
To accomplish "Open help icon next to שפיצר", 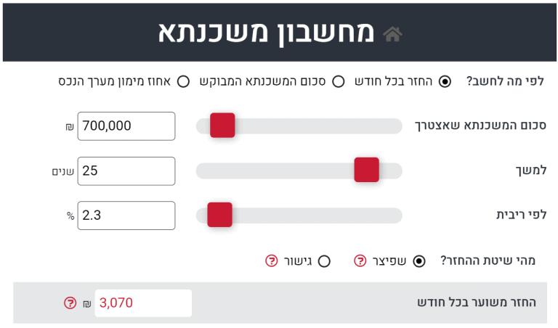I will tap(360, 261).
